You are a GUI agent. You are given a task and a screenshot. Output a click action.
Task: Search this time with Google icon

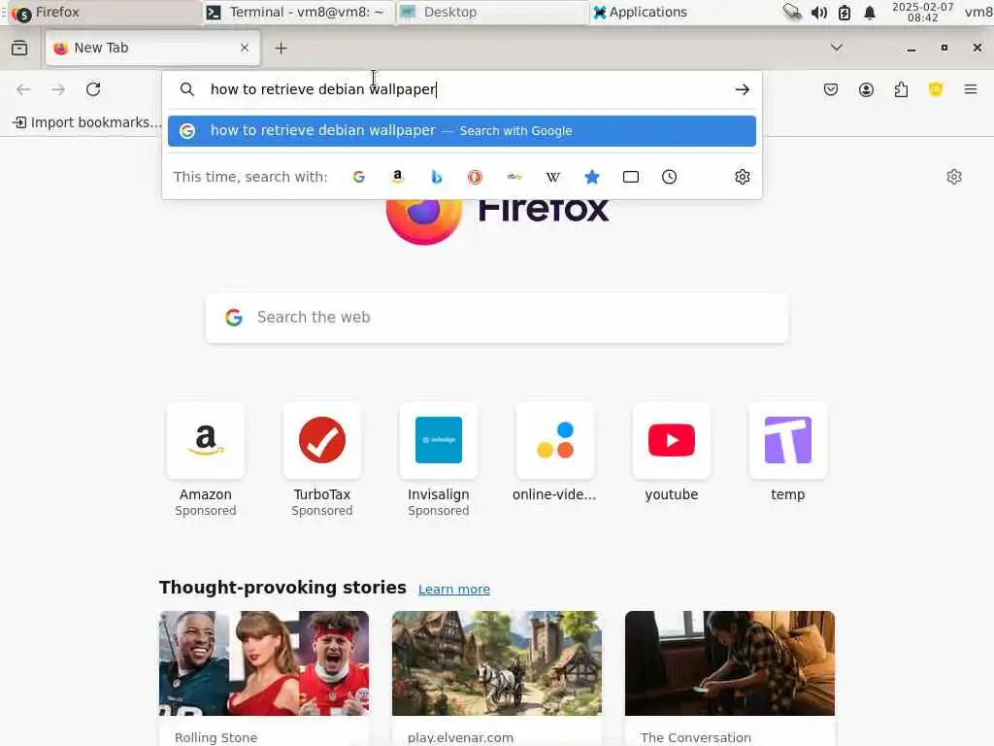click(x=359, y=177)
